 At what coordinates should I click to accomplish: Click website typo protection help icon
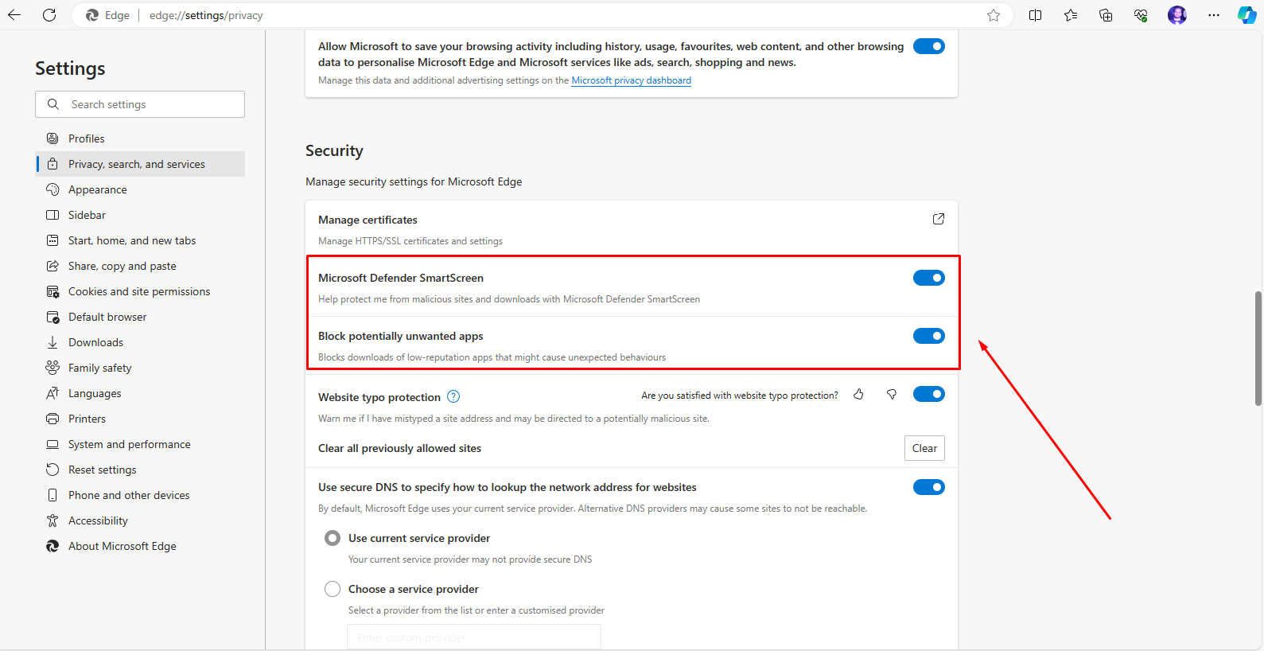[453, 396]
